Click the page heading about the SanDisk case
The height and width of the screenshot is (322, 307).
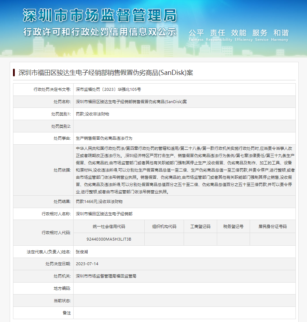coord(106,73)
